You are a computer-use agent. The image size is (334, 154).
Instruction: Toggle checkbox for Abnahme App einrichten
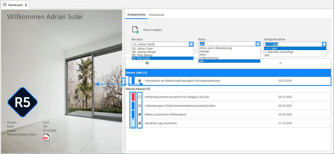coord(140,123)
